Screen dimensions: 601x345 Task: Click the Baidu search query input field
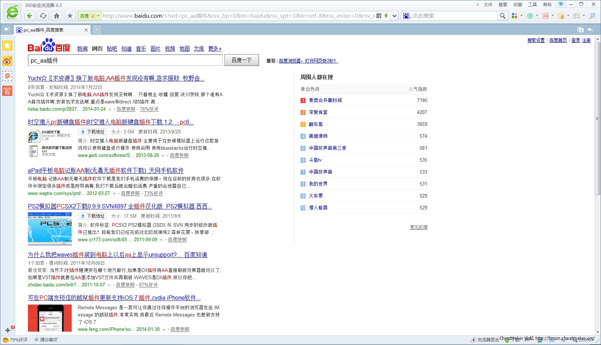(x=125, y=60)
